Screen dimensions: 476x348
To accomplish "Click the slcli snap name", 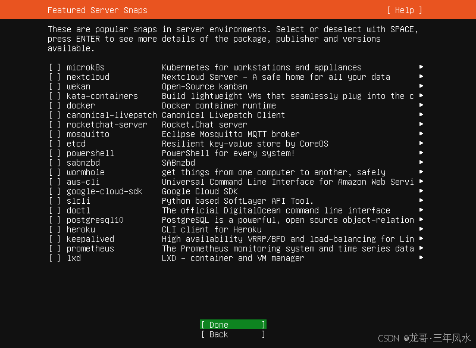I will 79,201.
